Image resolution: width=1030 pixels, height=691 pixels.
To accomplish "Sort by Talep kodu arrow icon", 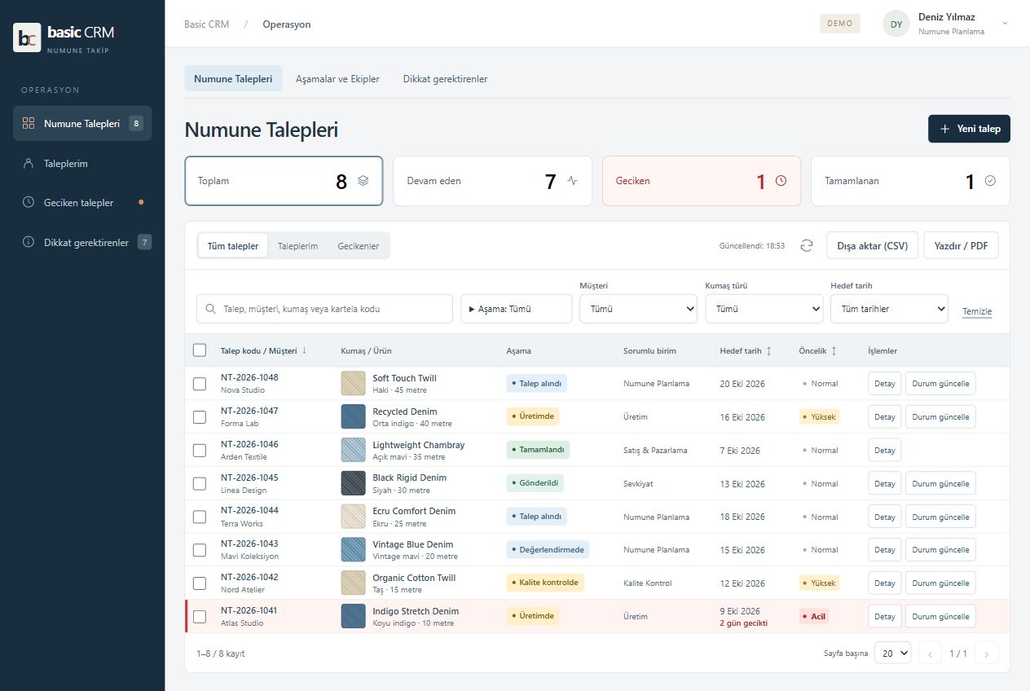I will [x=305, y=350].
